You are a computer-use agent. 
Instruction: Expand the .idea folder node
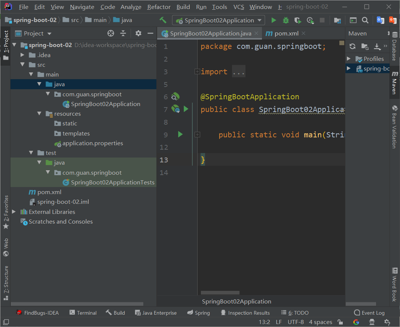click(22, 55)
